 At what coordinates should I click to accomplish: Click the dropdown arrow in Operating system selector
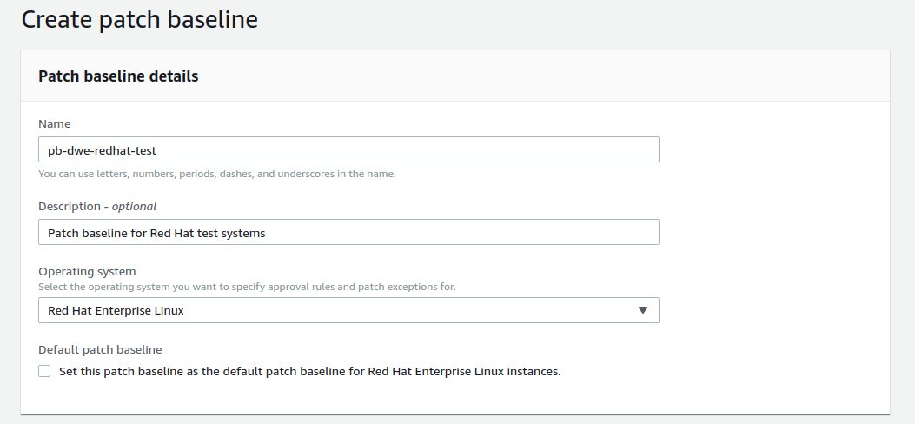pos(642,310)
